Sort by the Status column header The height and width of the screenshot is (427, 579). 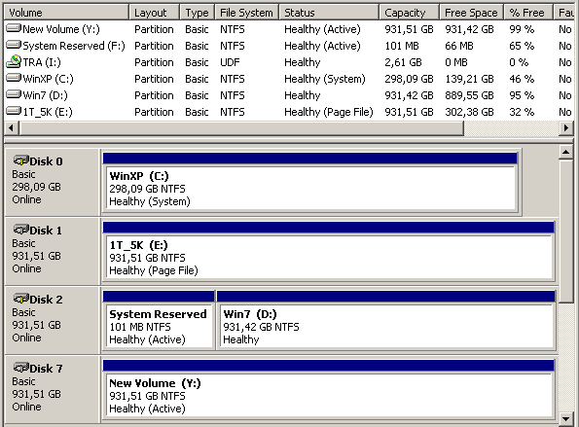329,13
